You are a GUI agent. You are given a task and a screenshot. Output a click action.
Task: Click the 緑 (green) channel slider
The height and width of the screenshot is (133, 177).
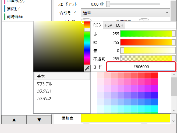click(148, 42)
